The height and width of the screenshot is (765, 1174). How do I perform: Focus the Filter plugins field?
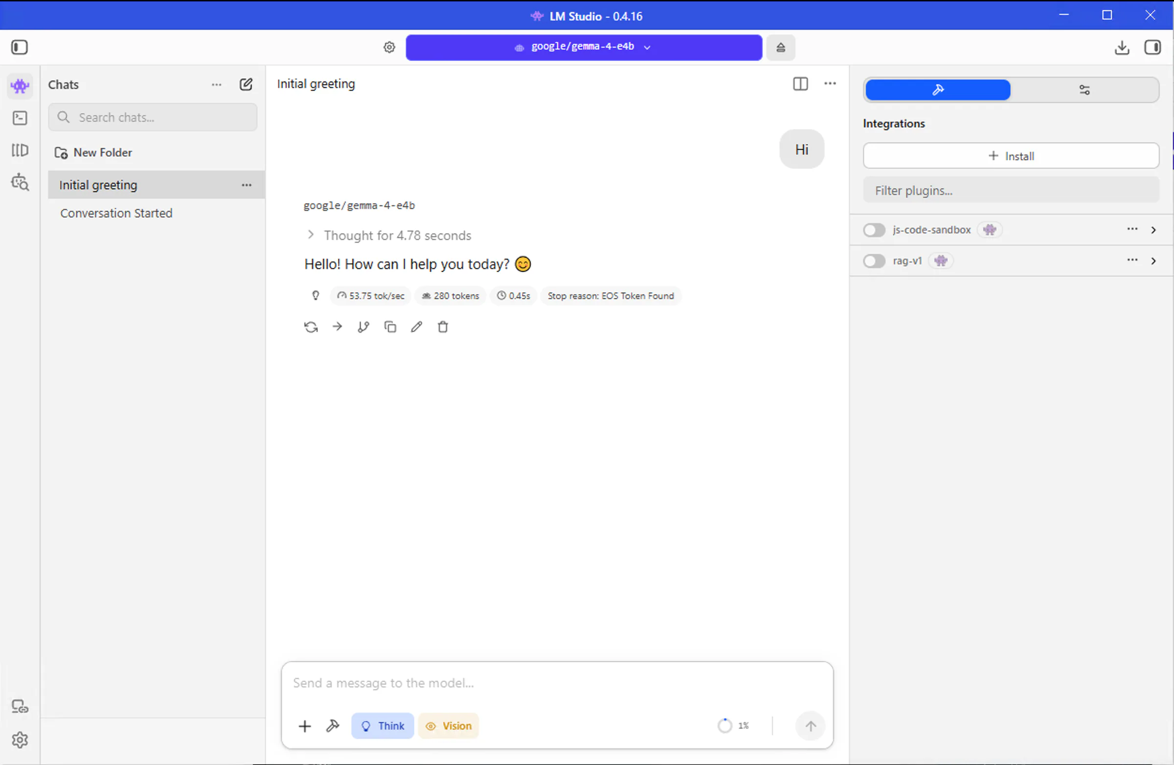(1011, 190)
